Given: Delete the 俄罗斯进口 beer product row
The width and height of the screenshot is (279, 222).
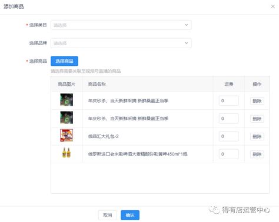Looking at the screenshot, I should [x=257, y=154].
